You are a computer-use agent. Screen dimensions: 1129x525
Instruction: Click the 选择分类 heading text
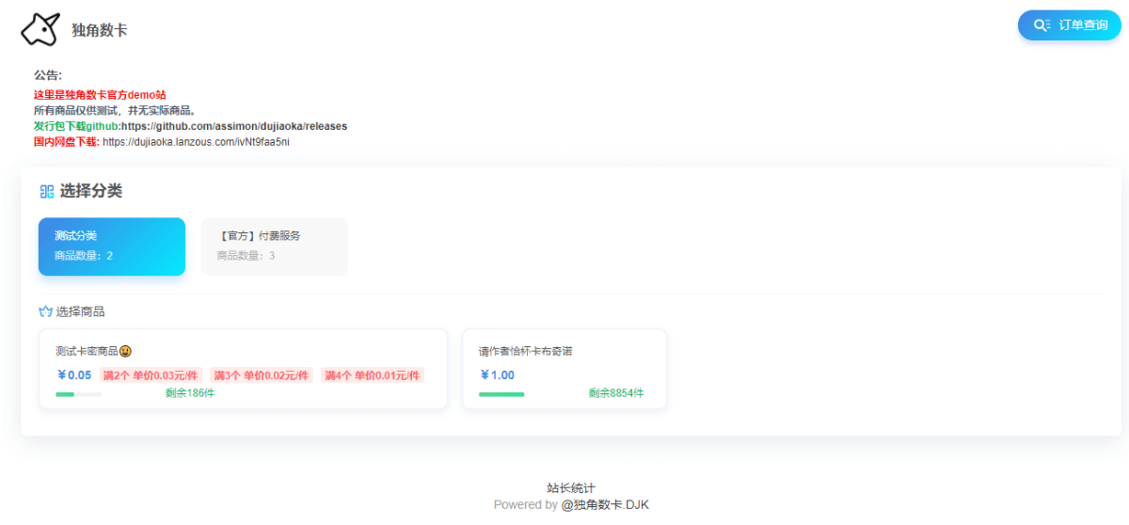[x=91, y=191]
